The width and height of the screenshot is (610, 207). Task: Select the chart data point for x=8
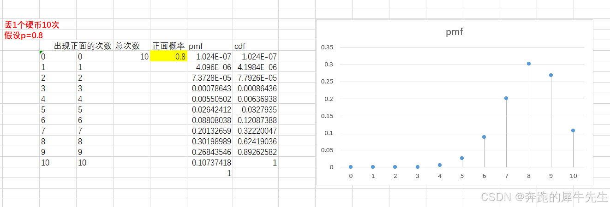tap(529, 64)
